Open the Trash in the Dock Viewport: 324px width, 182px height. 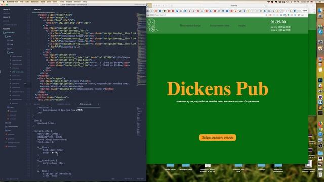click(320, 174)
